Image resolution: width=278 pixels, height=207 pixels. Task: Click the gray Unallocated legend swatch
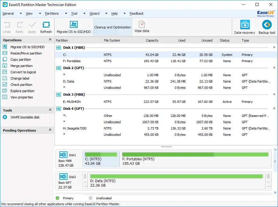coord(91,198)
